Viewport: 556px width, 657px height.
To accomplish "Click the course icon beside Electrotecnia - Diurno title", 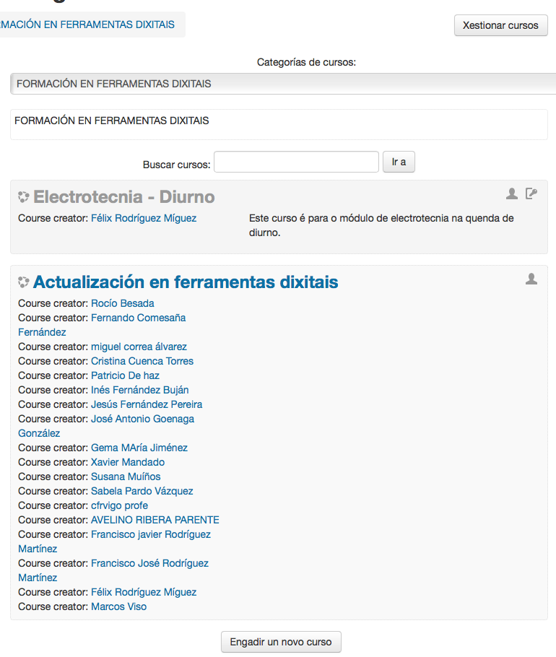I will pyautogui.click(x=24, y=197).
